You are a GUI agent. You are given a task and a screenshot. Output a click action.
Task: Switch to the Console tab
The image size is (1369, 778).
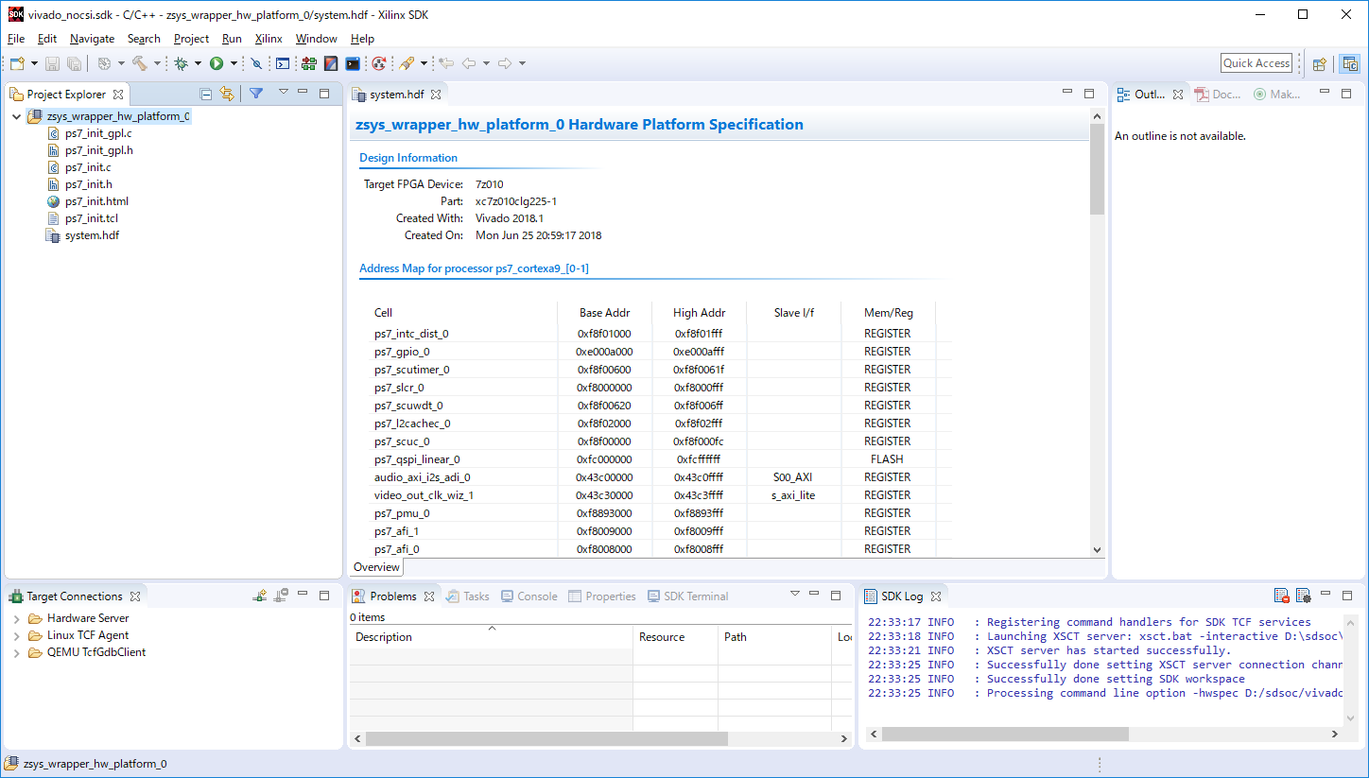pyautogui.click(x=529, y=596)
